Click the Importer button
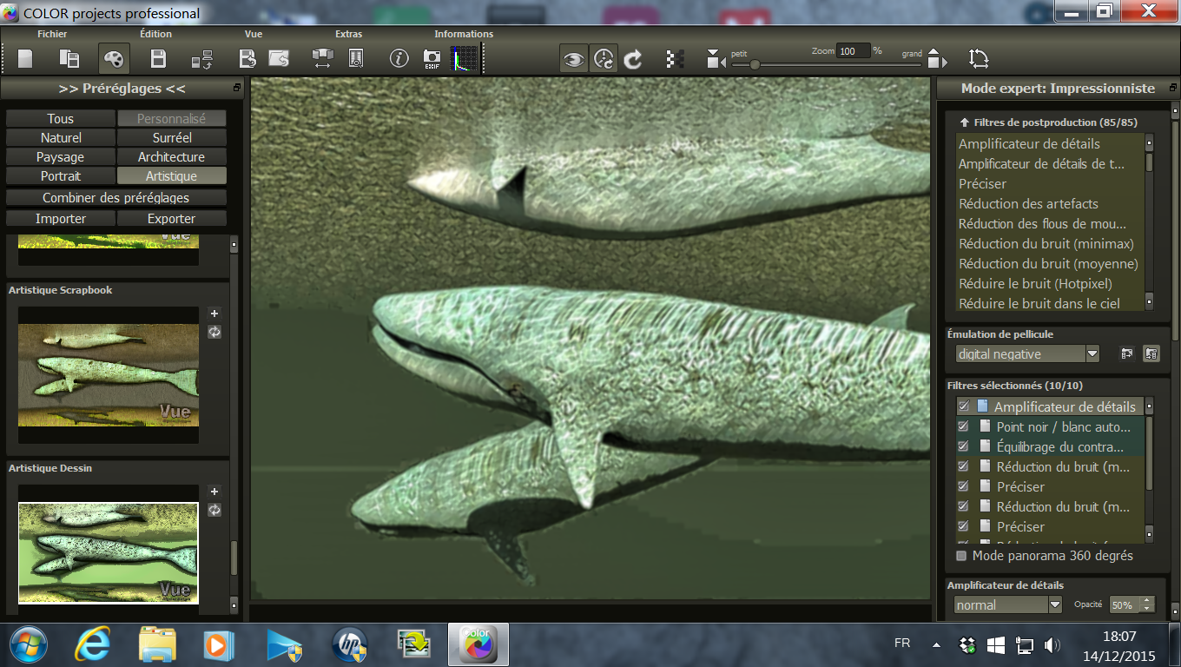This screenshot has height=667, width=1181. pyautogui.click(x=61, y=219)
